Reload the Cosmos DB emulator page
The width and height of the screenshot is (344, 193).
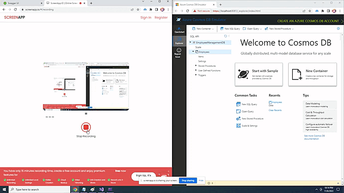click(187, 11)
